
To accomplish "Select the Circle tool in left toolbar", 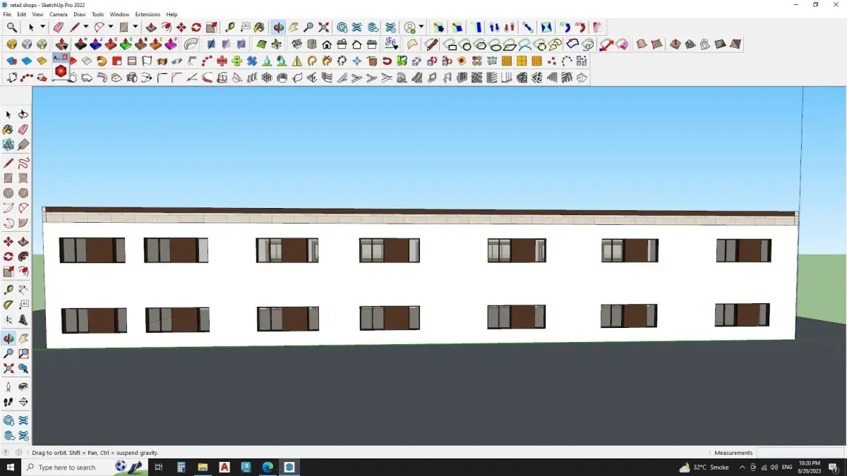I will point(8,192).
